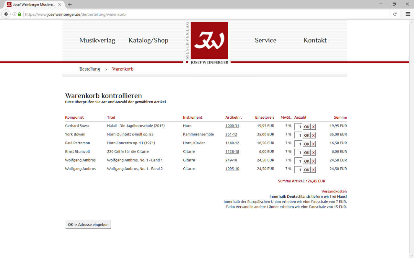Click the Warenkorb kontrollieren heading

click(x=103, y=96)
